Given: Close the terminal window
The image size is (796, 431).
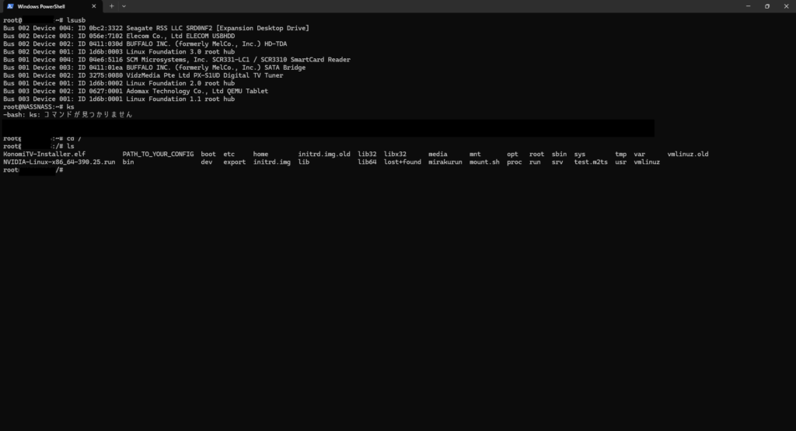Looking at the screenshot, I should (x=787, y=6).
